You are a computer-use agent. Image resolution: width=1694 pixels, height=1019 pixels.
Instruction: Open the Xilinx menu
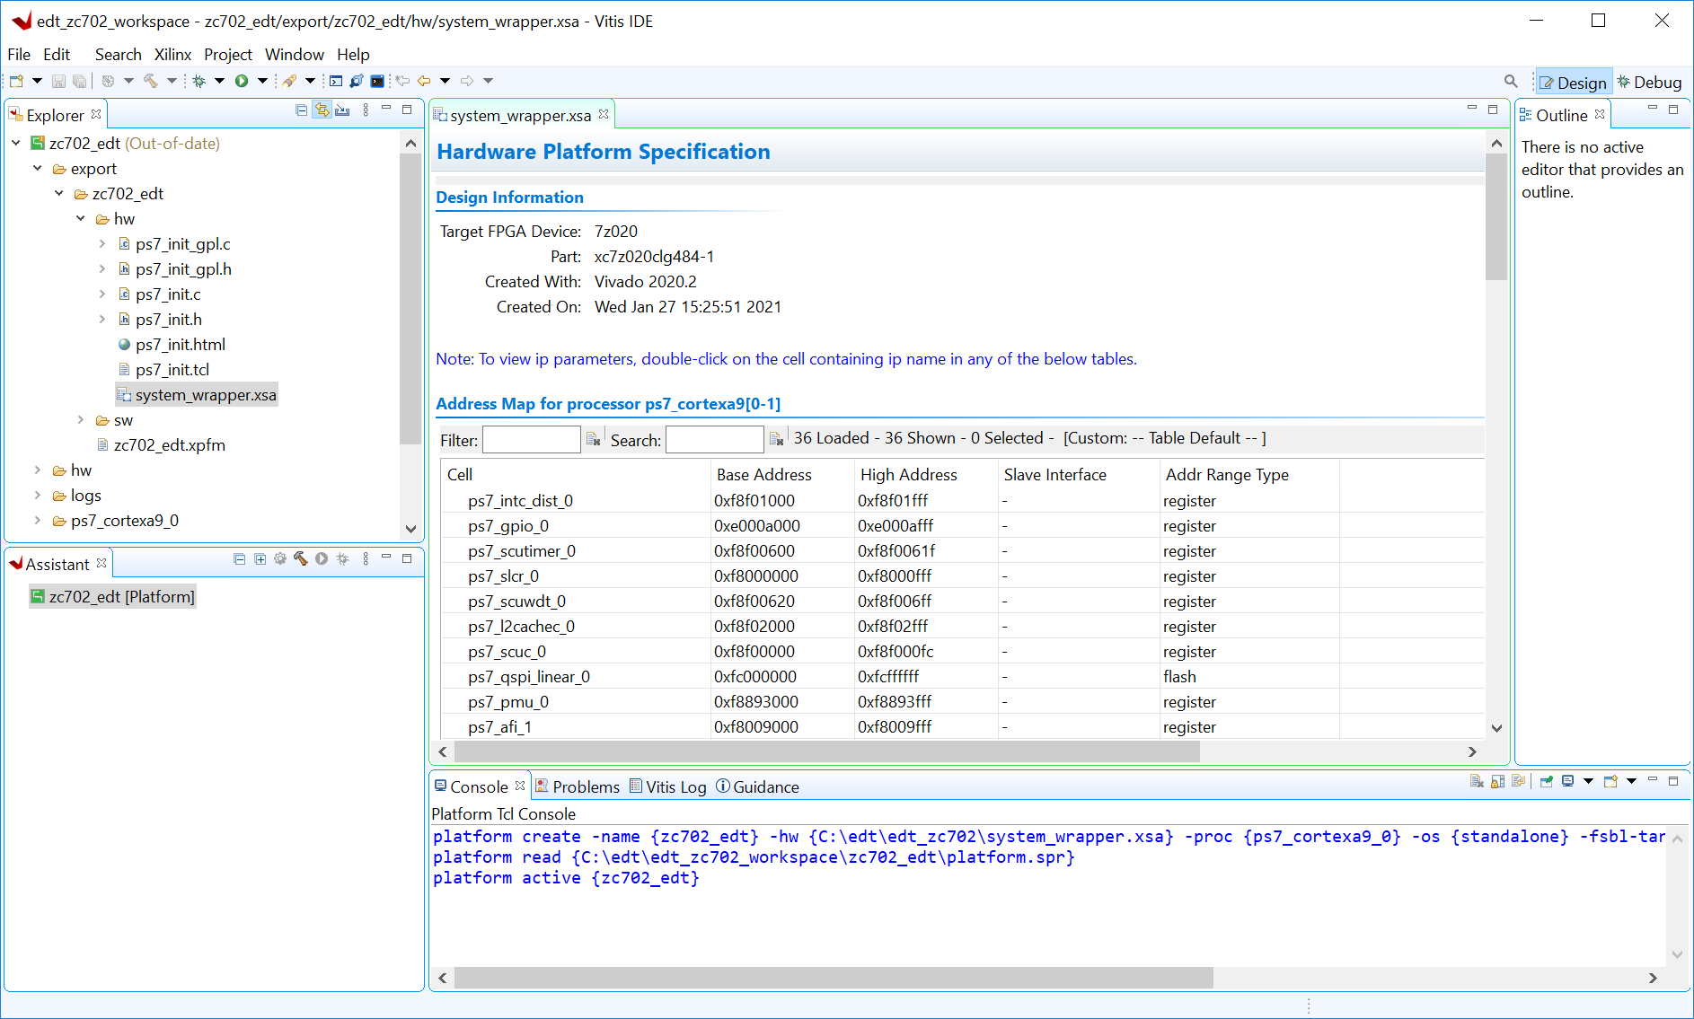(x=172, y=55)
